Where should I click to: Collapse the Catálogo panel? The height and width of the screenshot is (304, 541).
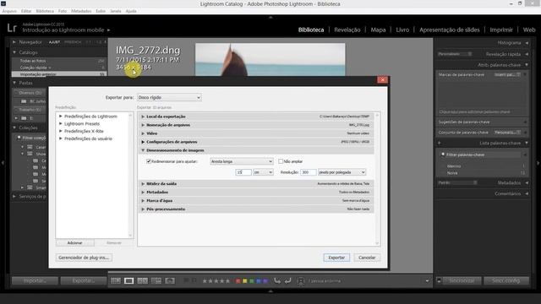(x=14, y=52)
